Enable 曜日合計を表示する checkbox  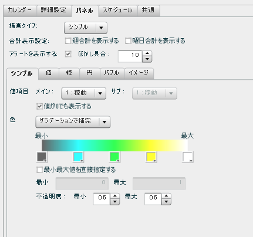tap(128, 41)
